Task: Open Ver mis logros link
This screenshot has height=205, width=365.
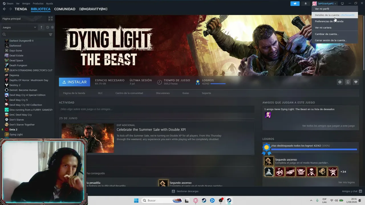Action: 346,182
